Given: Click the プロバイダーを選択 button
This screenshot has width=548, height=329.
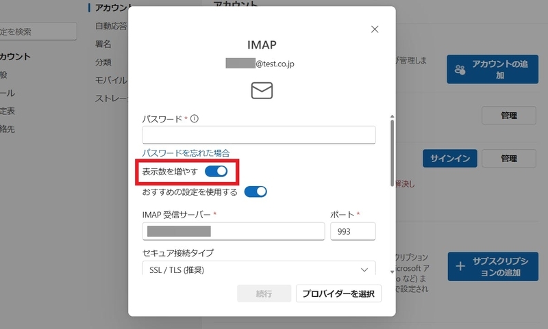Looking at the screenshot, I should (x=338, y=293).
